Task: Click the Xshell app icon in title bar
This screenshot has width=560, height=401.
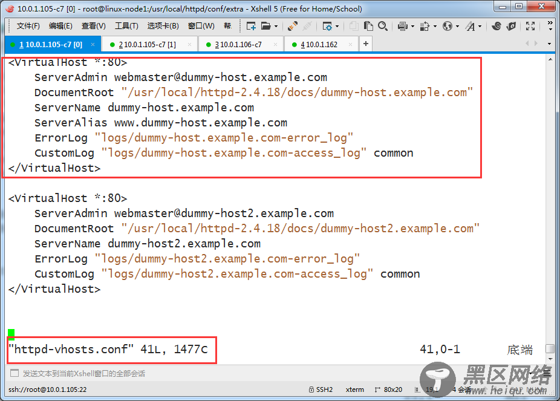Action: coord(10,8)
